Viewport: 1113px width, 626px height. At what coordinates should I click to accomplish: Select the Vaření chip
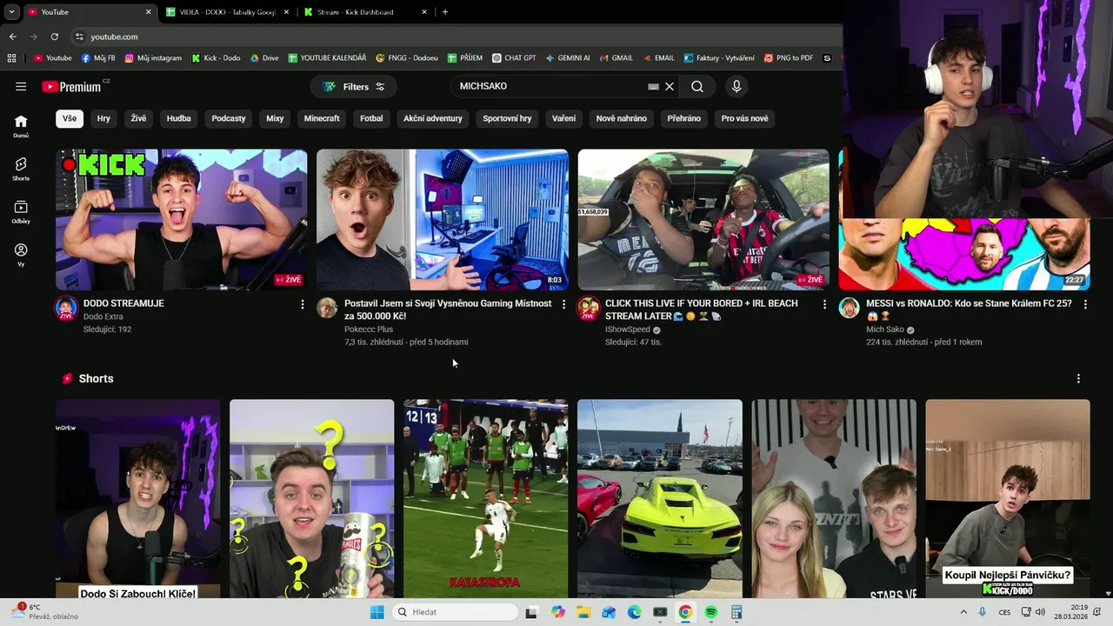563,118
